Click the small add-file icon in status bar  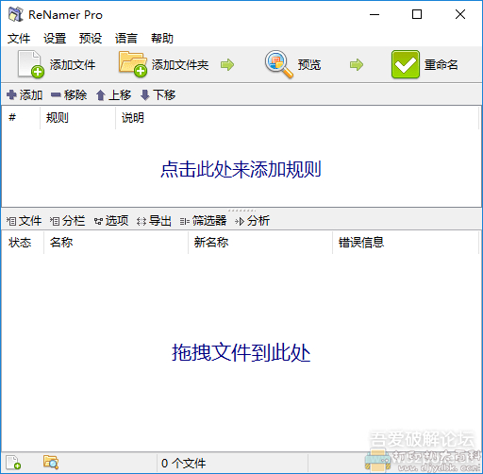14,463
